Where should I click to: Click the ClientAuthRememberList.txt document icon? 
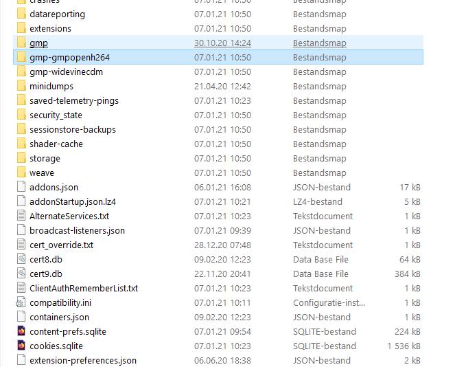pos(21,288)
